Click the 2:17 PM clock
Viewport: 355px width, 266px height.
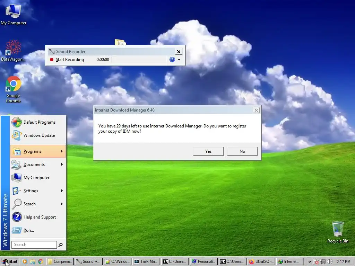click(343, 262)
